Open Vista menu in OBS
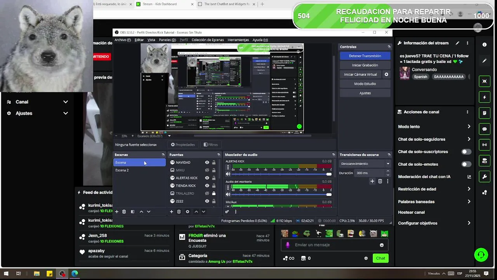The height and width of the screenshot is (280, 497). point(151,40)
